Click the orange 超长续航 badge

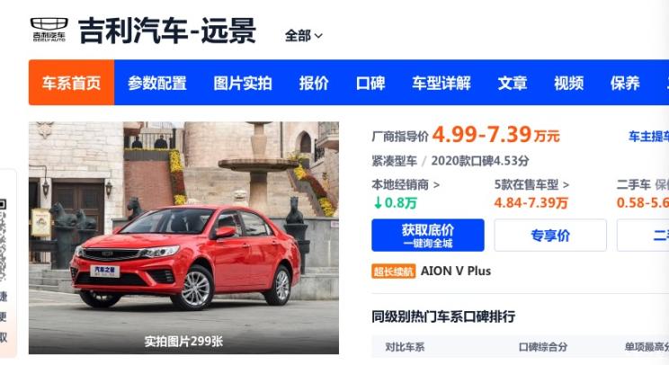[393, 272]
